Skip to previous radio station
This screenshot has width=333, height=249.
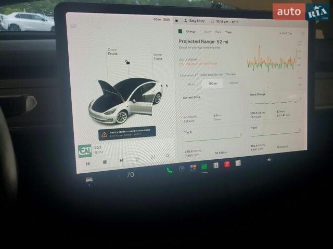(x=87, y=164)
